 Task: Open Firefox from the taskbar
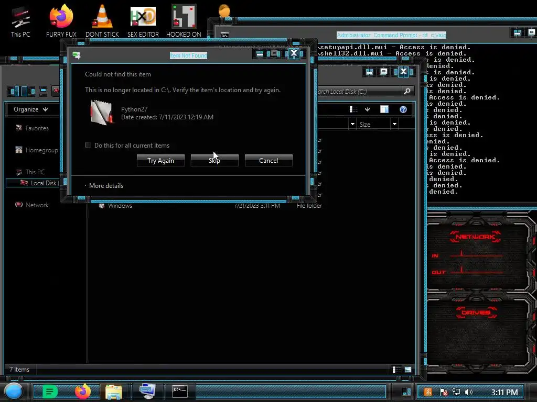click(x=82, y=392)
